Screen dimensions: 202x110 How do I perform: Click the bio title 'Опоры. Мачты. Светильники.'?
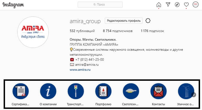[x=93, y=40]
